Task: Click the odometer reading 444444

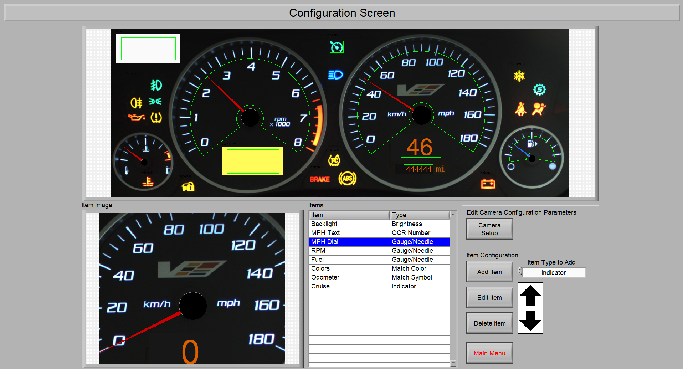Action: [418, 169]
